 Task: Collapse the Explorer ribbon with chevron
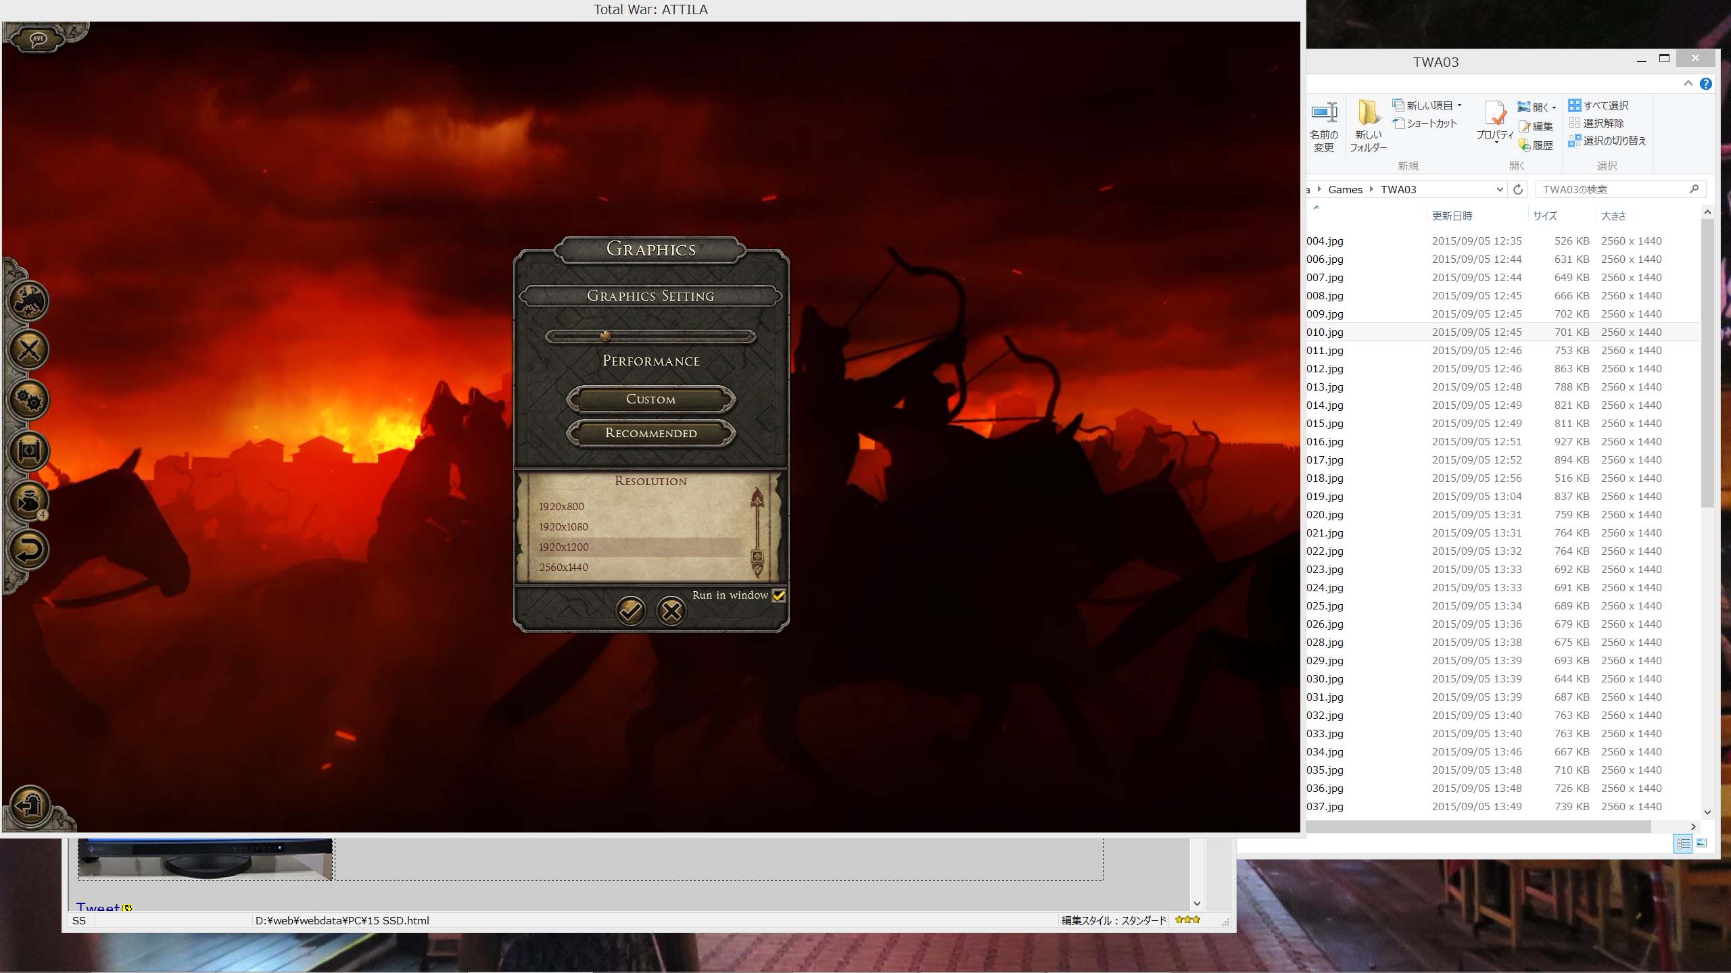tap(1688, 84)
